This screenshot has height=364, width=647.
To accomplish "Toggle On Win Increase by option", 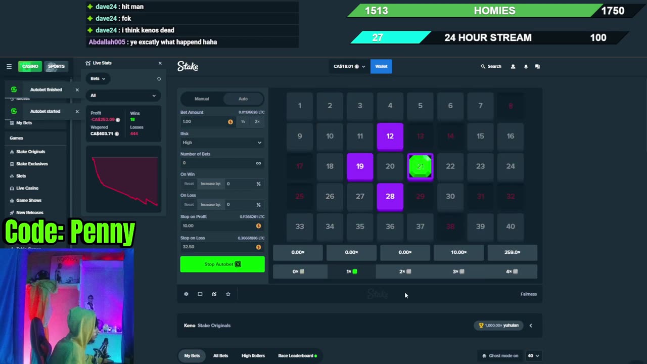I will tap(210, 184).
